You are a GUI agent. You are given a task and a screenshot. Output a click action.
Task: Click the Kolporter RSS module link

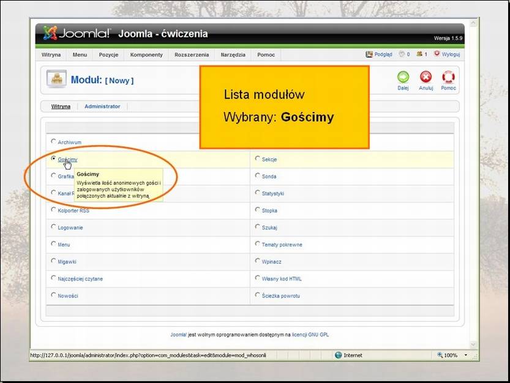point(73,210)
